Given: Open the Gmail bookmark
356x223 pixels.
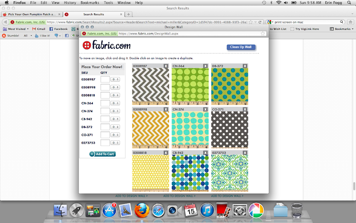Looking at the screenshot, I should tap(39, 29).
